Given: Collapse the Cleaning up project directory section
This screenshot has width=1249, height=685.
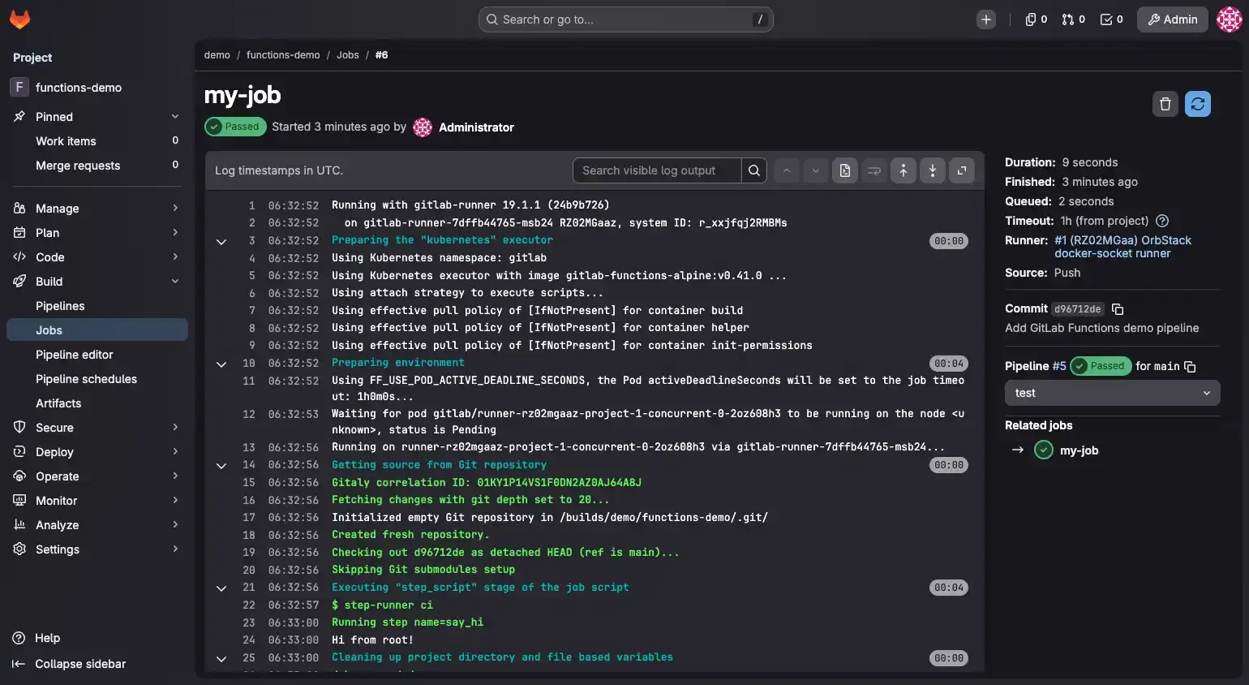Looking at the screenshot, I should click(221, 658).
